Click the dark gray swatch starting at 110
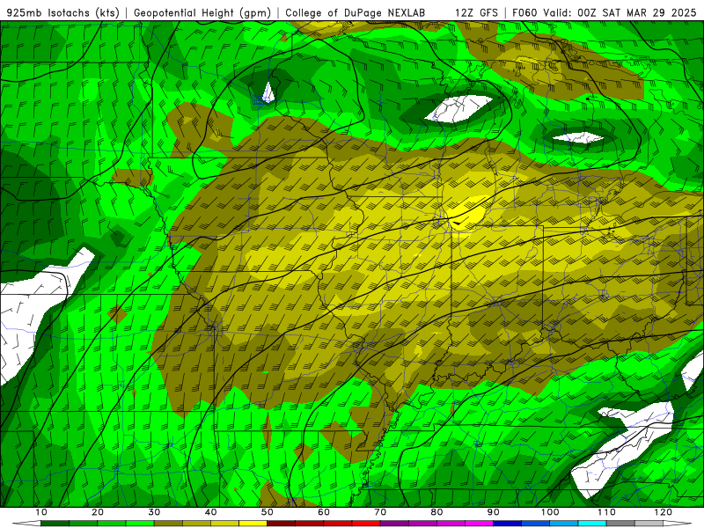704x528 pixels. 621,524
